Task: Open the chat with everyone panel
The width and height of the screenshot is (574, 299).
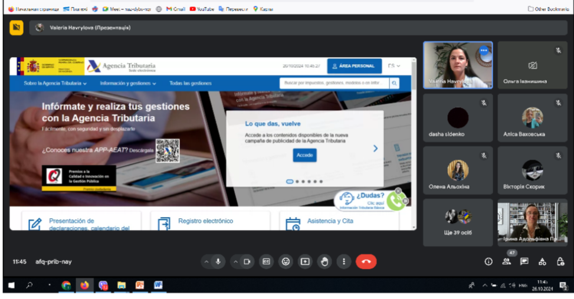Action: coord(524,262)
